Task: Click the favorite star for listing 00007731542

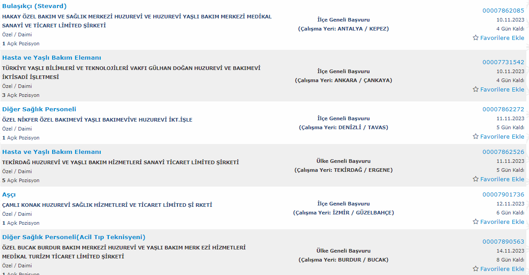Action: [476, 89]
